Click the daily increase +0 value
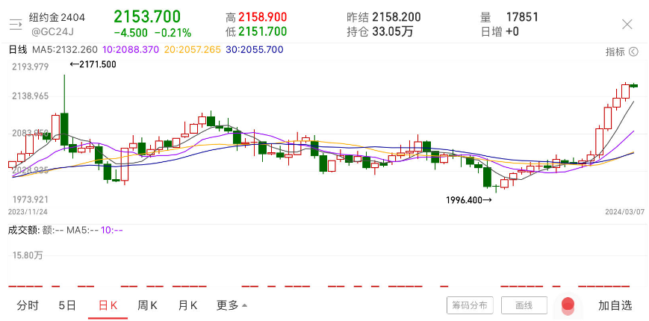 (x=512, y=31)
